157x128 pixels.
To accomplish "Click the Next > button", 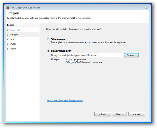I will click(119, 114).
